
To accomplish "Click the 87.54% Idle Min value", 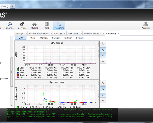I will [33, 68].
